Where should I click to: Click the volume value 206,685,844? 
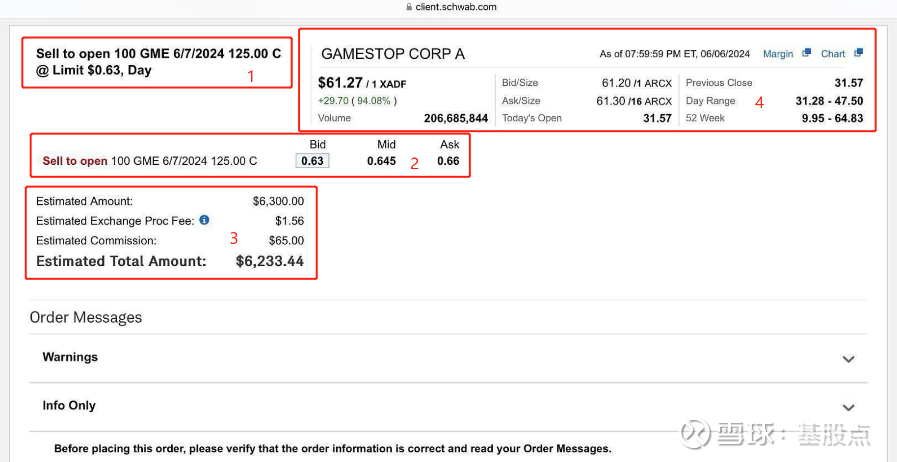coord(456,118)
